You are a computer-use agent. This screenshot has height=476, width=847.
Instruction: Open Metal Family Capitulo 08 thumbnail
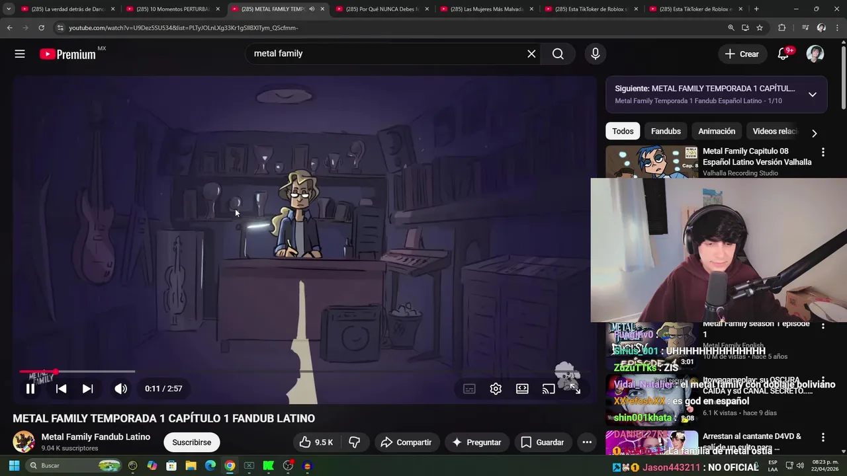coord(652,161)
